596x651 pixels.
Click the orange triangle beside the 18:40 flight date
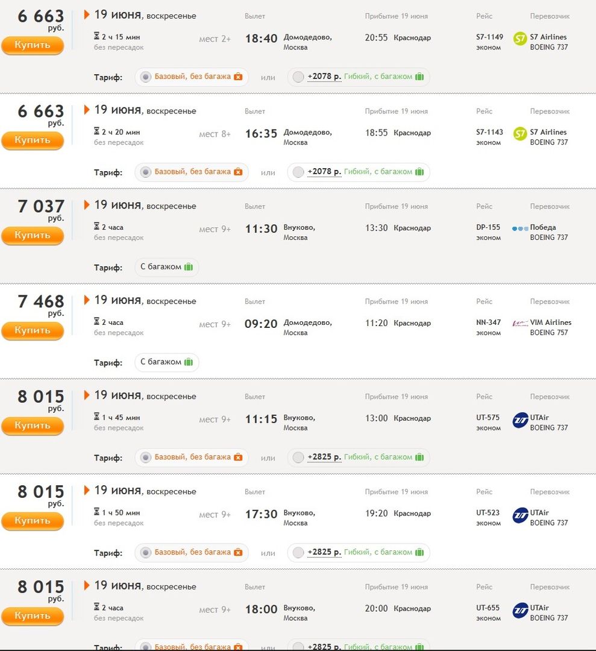[x=87, y=14]
